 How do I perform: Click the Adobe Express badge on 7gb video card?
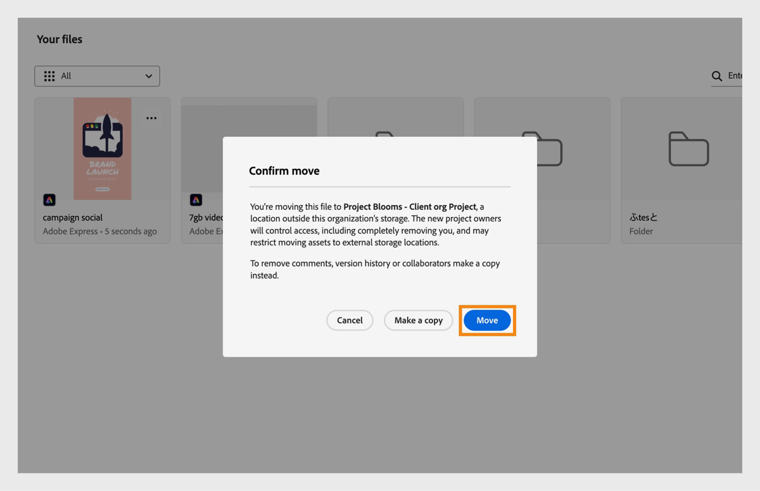pos(196,200)
